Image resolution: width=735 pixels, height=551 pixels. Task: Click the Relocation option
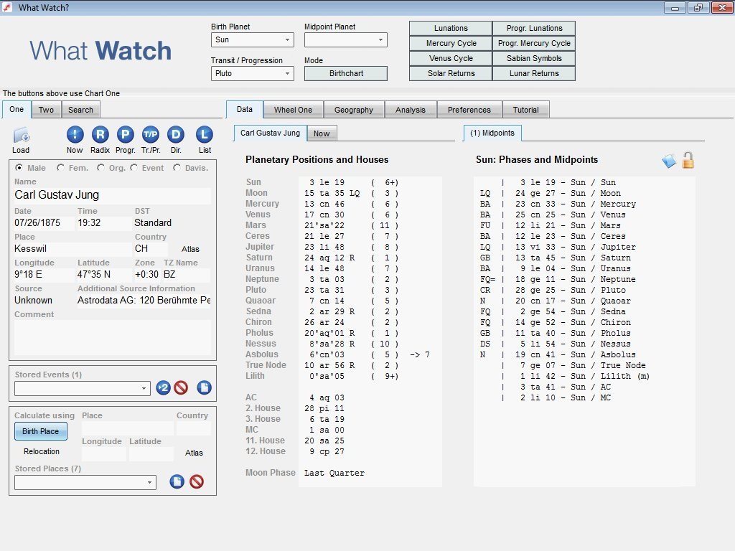pyautogui.click(x=41, y=451)
